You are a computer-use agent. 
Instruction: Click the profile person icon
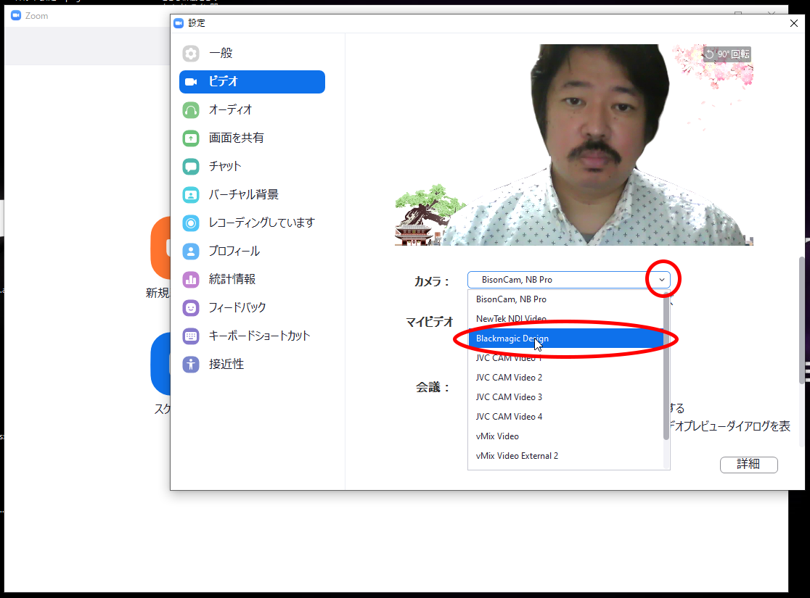click(x=191, y=252)
